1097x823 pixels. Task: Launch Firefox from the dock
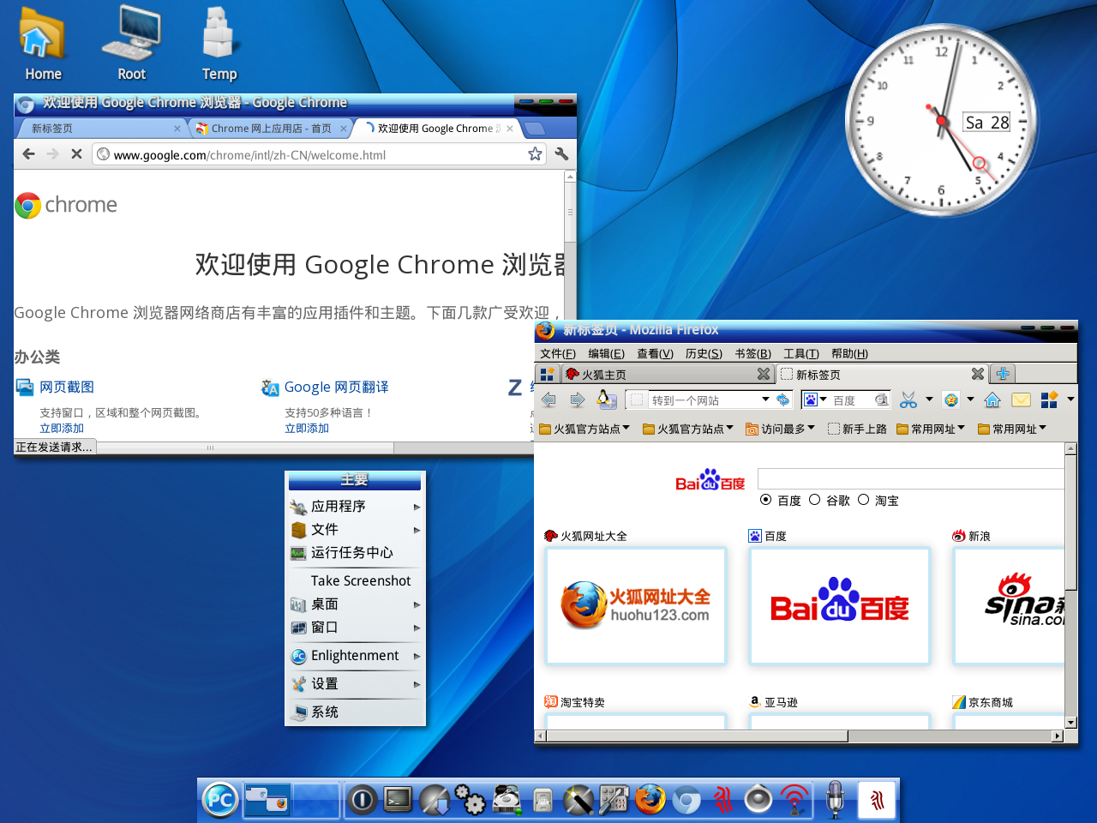(x=650, y=799)
